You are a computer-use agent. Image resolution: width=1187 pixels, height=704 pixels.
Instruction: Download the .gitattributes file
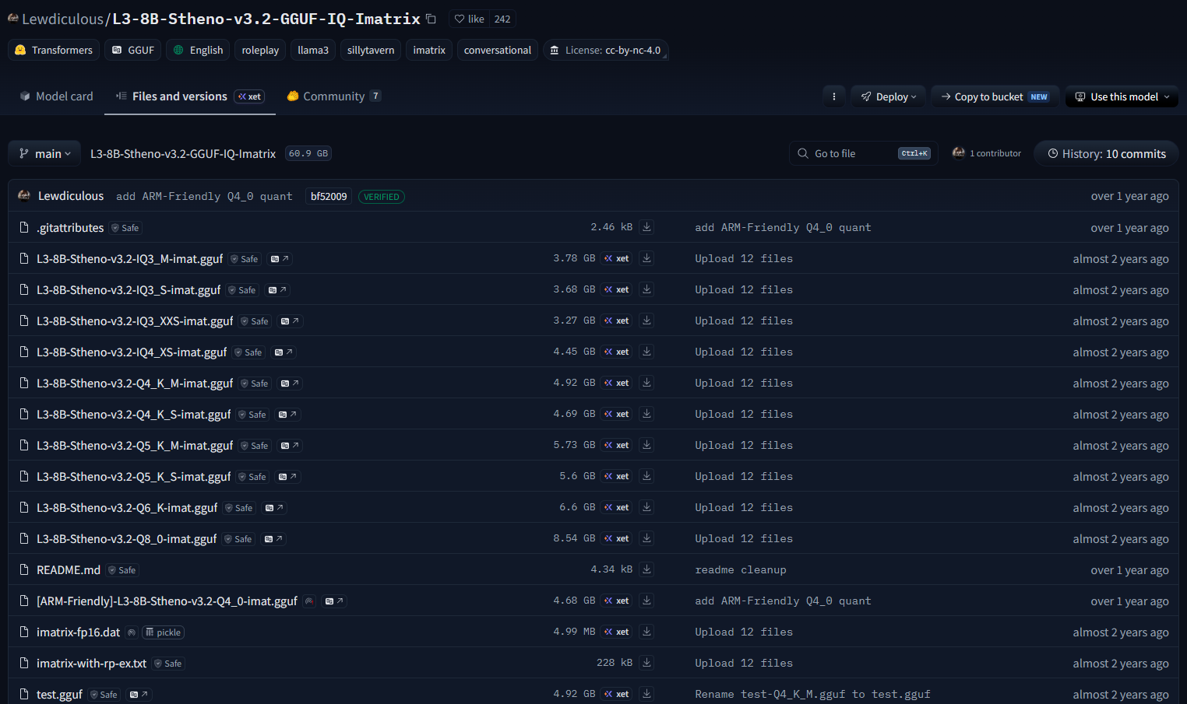tap(646, 227)
